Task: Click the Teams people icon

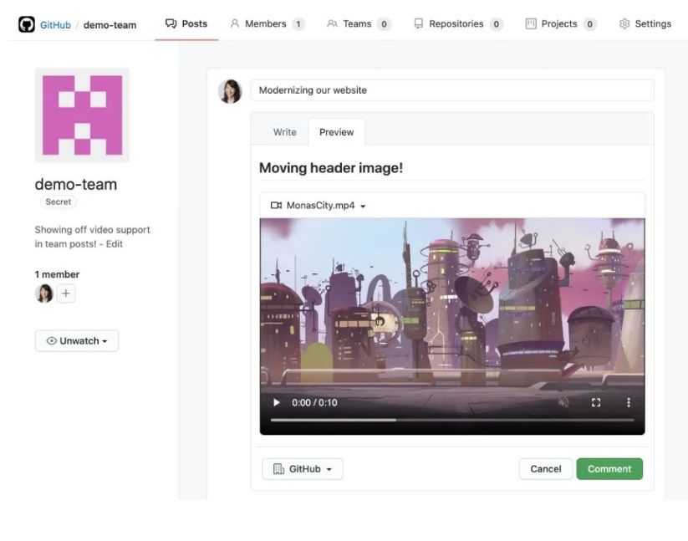Action: click(x=333, y=23)
